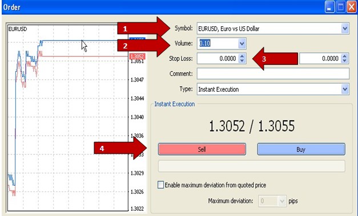Click the red Sell button

point(202,149)
